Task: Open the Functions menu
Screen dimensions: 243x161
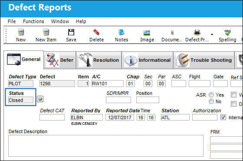Action: tap(33, 21)
